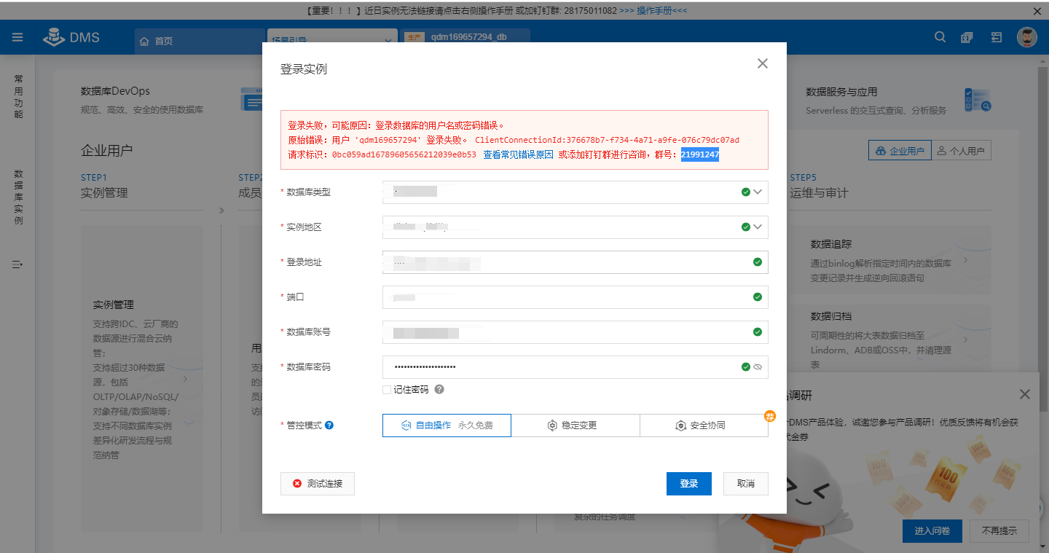Click the 不再提示 button

pyautogui.click(x=999, y=530)
